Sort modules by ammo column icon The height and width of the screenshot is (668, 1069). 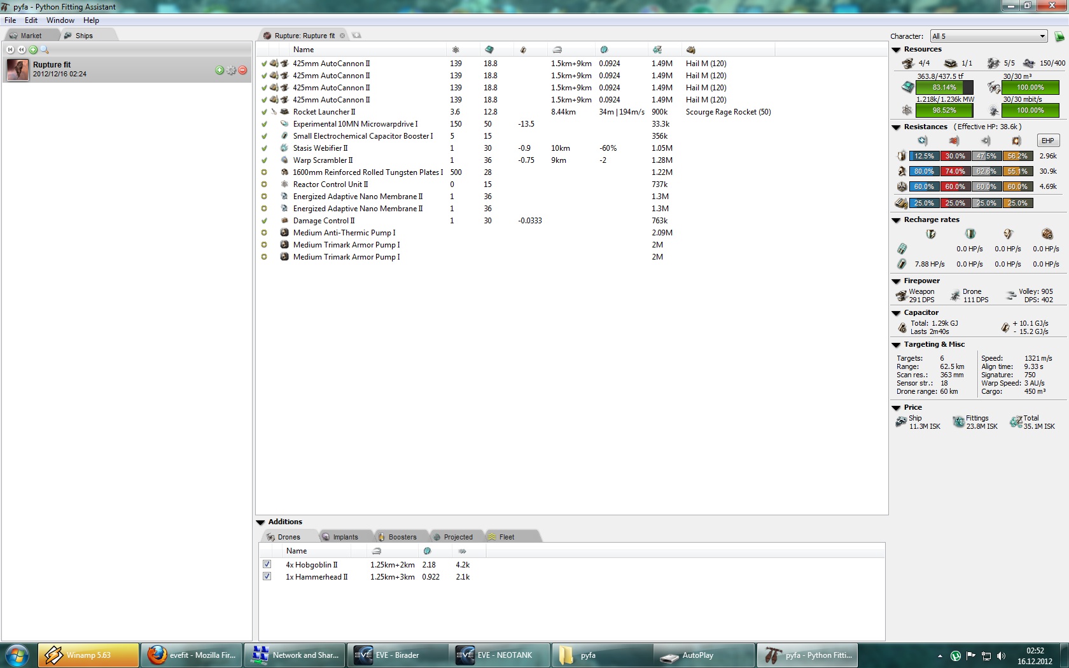(x=691, y=50)
